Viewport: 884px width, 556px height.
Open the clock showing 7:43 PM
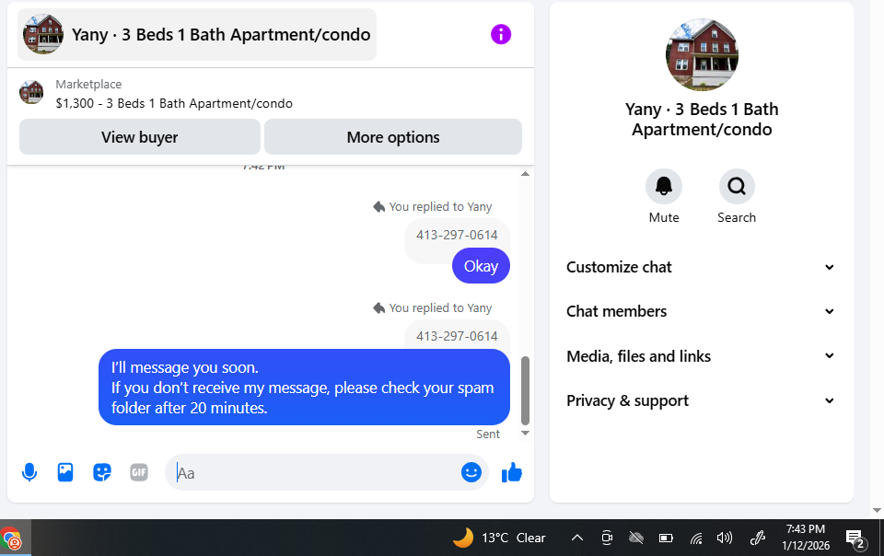pos(806,538)
